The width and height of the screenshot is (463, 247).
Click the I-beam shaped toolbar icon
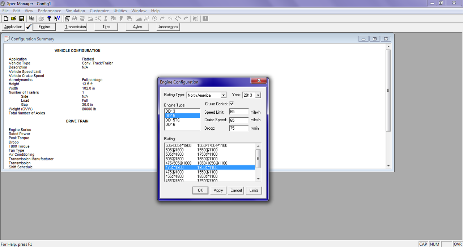(106, 18)
